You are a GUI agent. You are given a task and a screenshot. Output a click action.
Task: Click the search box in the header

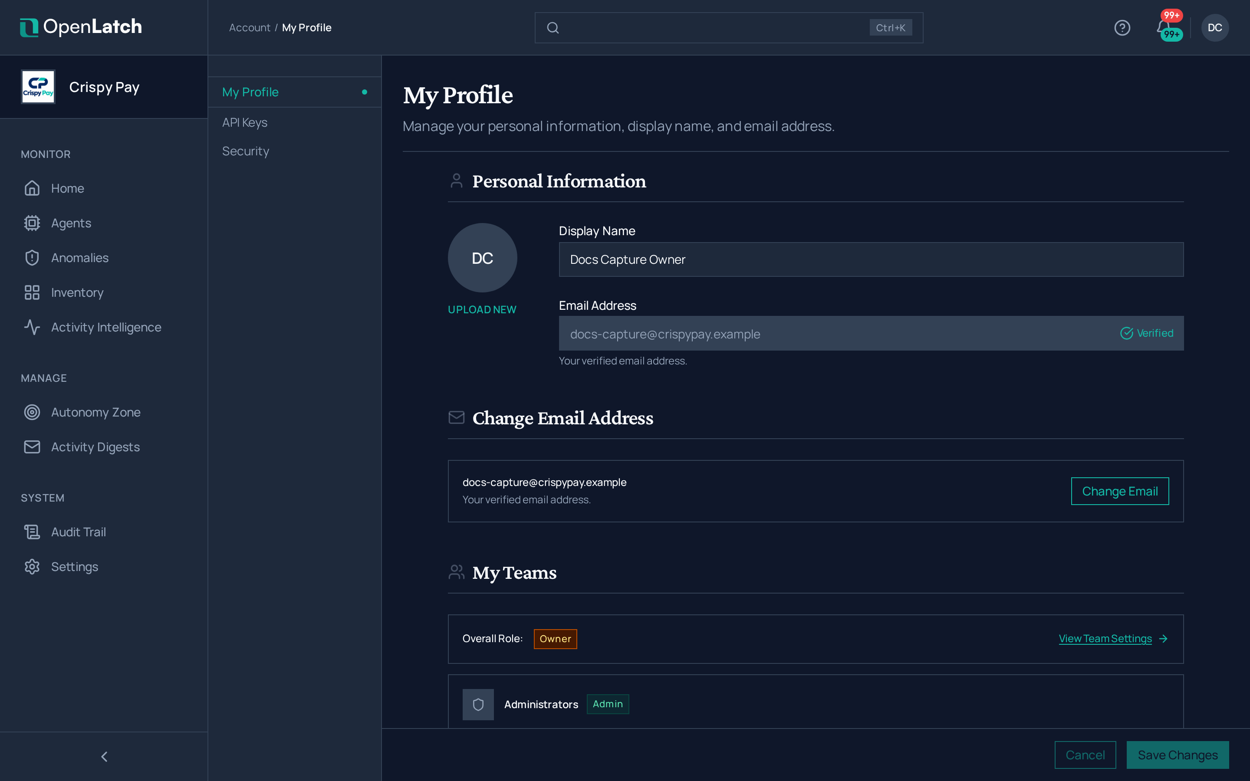tap(728, 27)
